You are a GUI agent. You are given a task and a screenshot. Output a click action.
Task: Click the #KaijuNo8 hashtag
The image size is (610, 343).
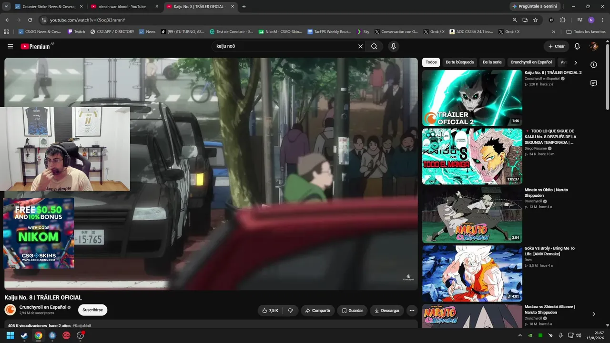tap(81, 326)
